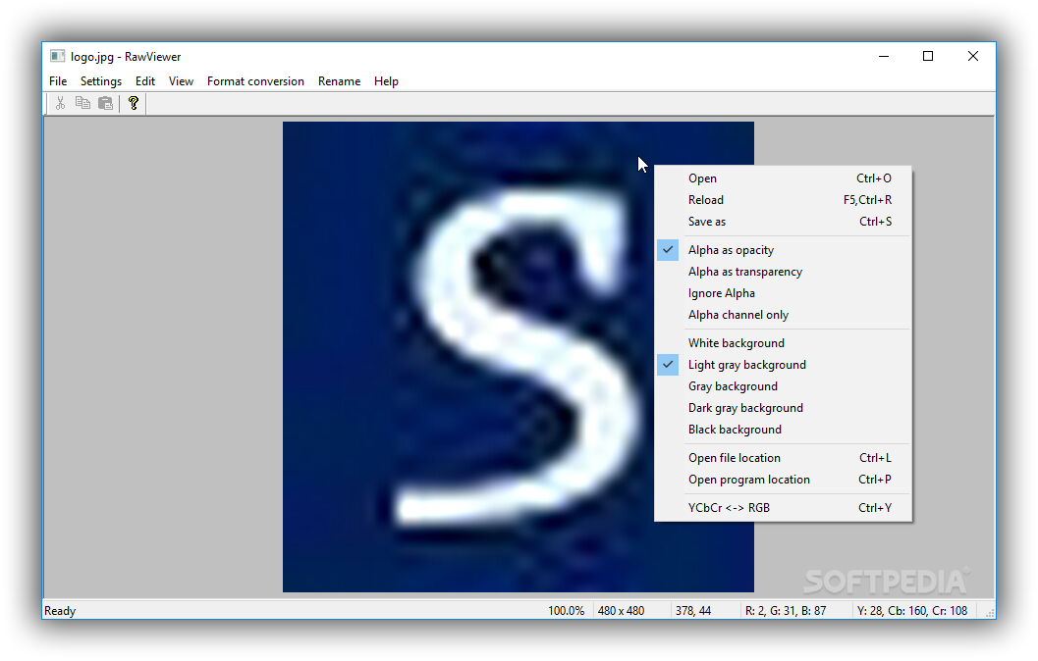Click the Ready status text
This screenshot has height=661, width=1038.
pyautogui.click(x=60, y=611)
